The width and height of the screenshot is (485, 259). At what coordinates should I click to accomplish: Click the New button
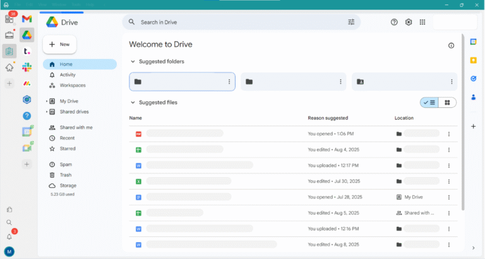(x=59, y=45)
